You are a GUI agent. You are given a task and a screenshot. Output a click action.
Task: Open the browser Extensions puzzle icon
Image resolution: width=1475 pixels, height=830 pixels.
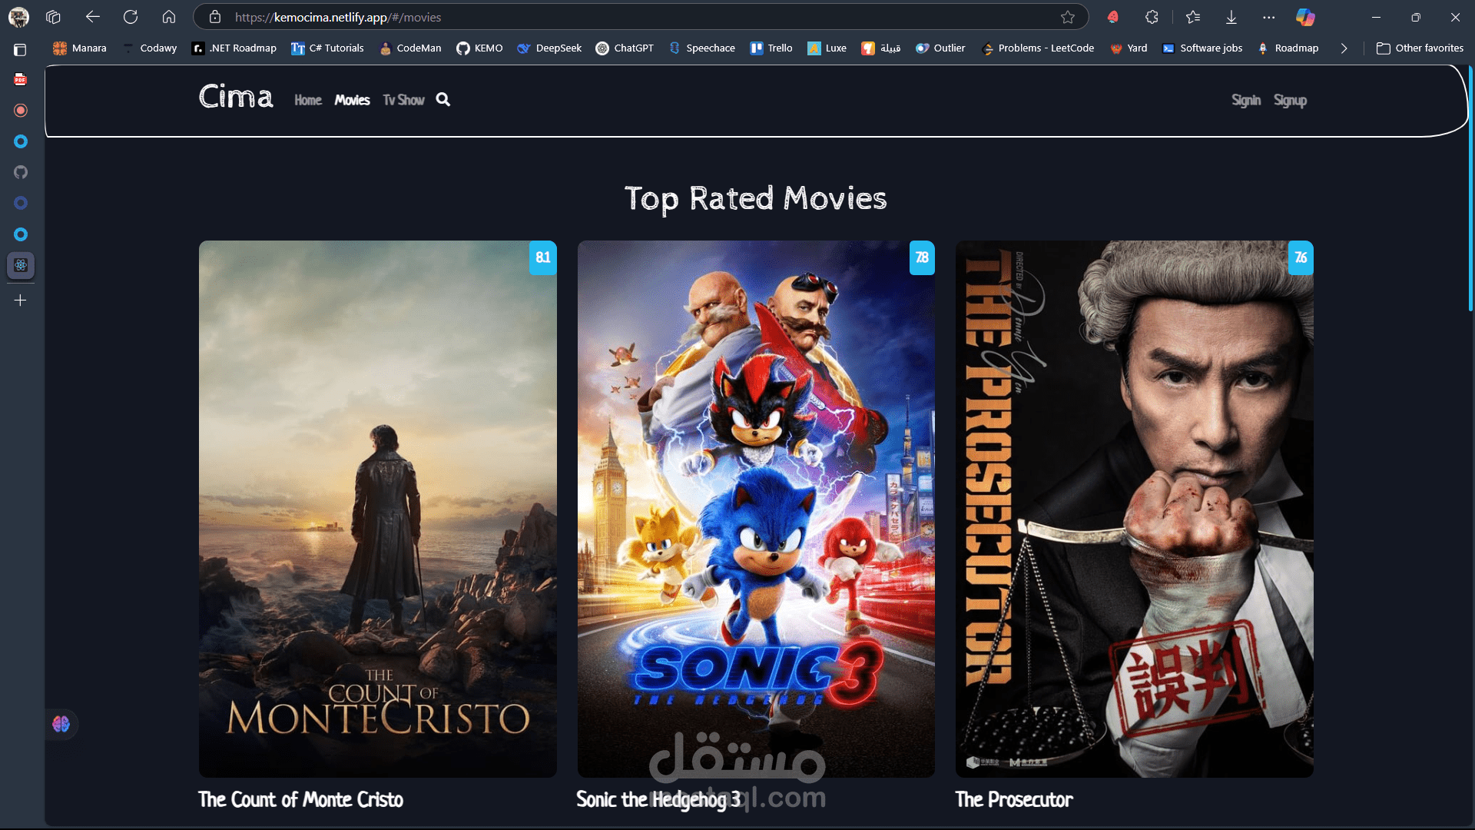(x=1152, y=17)
